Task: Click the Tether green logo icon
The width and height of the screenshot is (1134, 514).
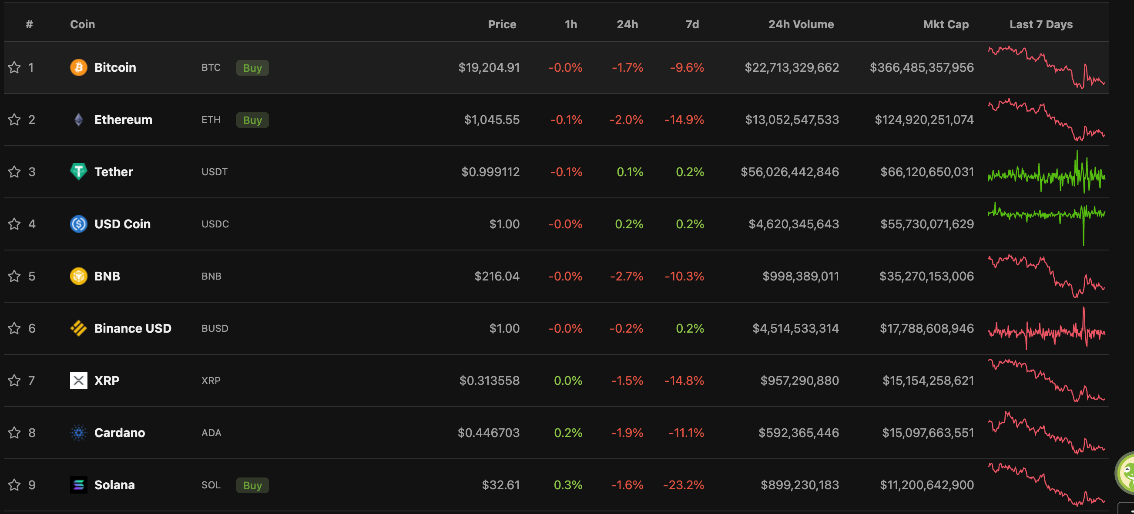Action: 78,172
